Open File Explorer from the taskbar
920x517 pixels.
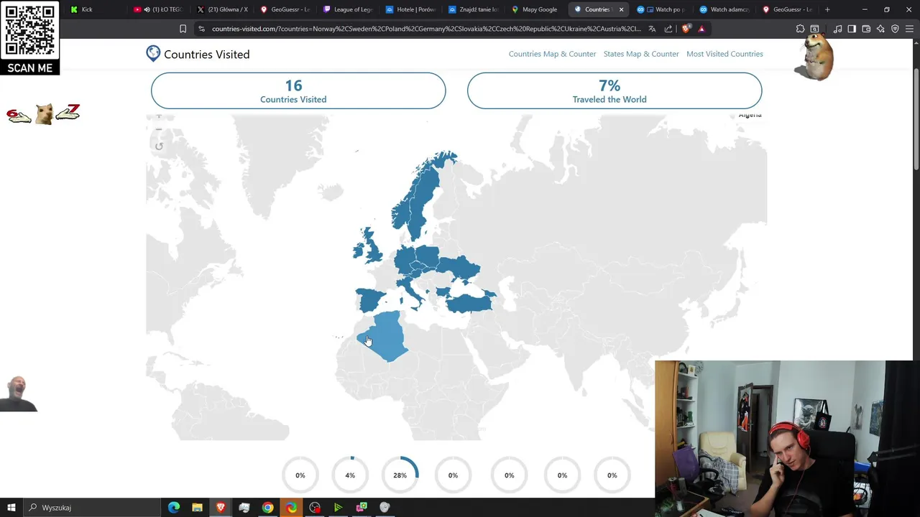[x=197, y=508]
